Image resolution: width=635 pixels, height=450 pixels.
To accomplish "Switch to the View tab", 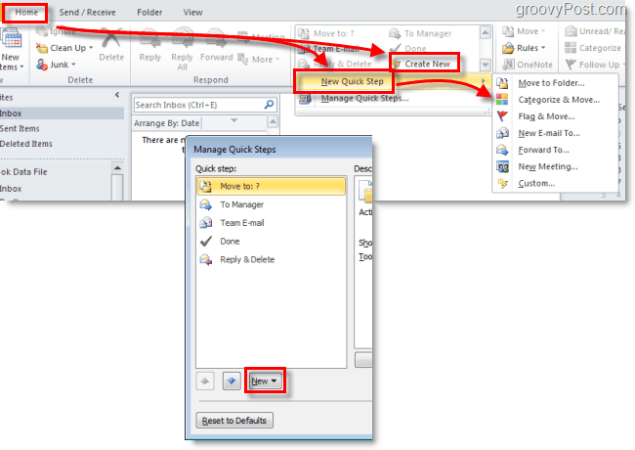I will (x=192, y=12).
